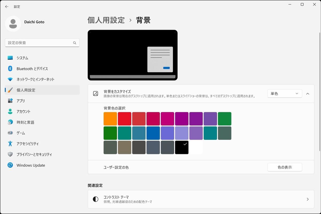Image resolution: width=321 pixels, height=214 pixels.
Task: Click the 関連設定 heading
Action: tap(95, 185)
